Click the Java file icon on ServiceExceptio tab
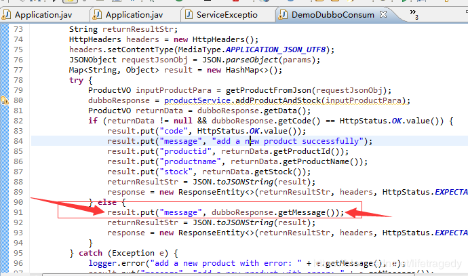This screenshot has height=276, width=468. 189,15
